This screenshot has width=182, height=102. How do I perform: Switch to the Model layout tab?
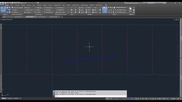tap(4, 98)
